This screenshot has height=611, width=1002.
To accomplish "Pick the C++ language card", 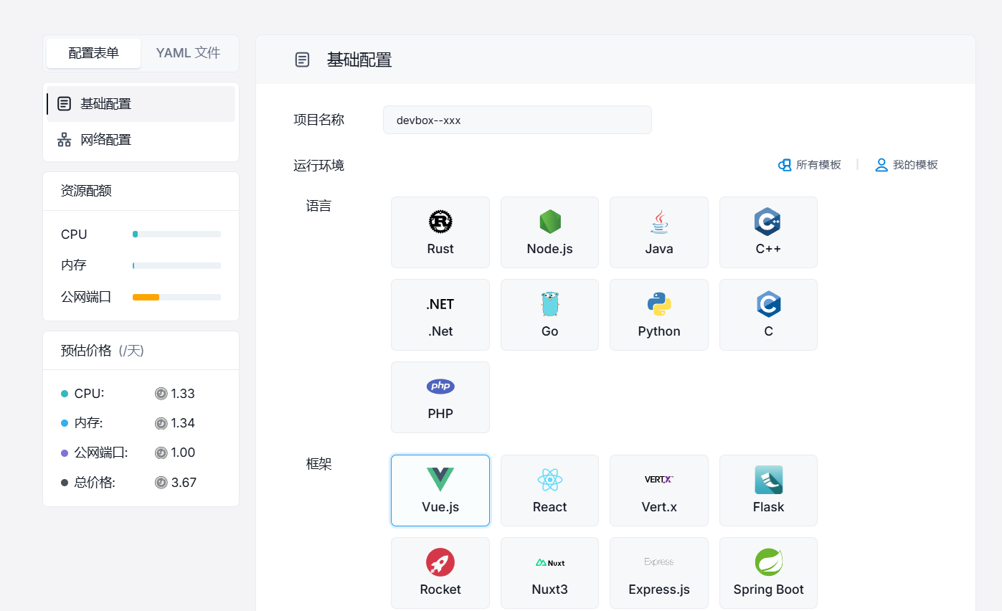I will pos(768,232).
